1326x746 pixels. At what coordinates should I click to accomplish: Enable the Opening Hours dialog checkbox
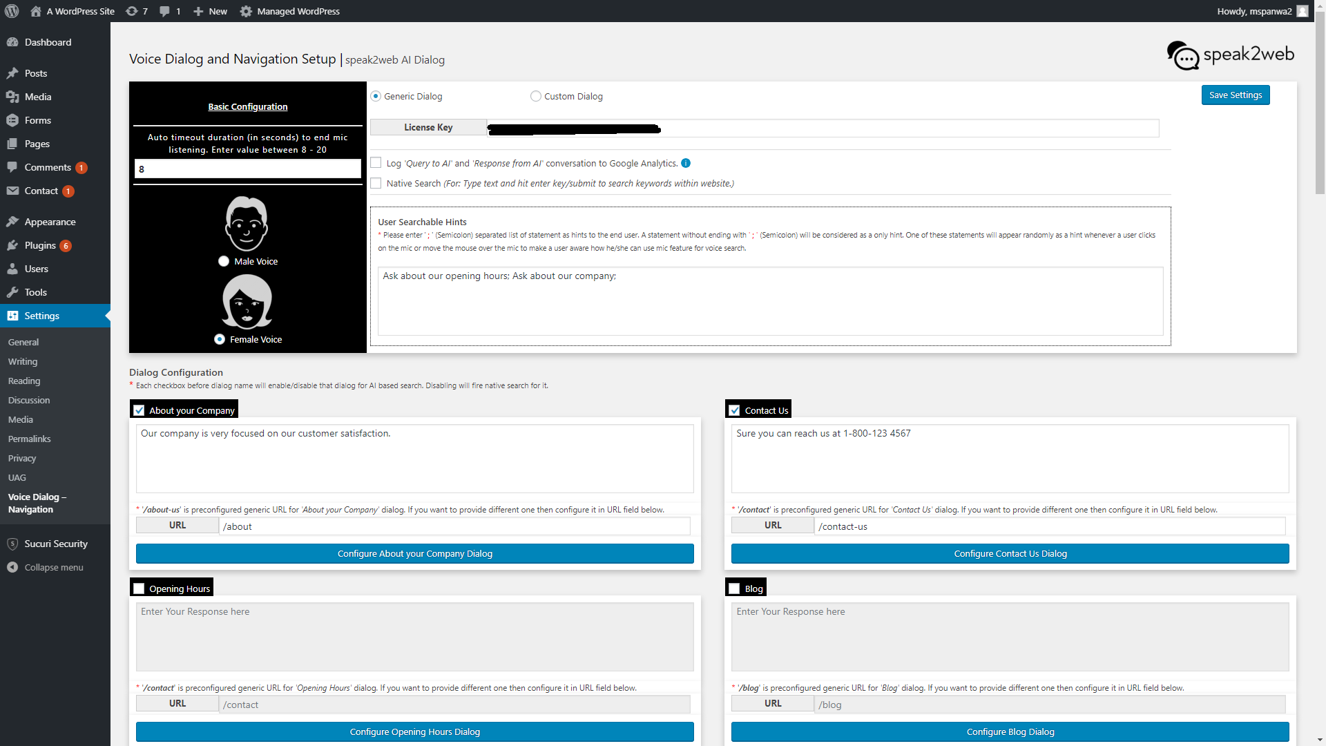140,589
